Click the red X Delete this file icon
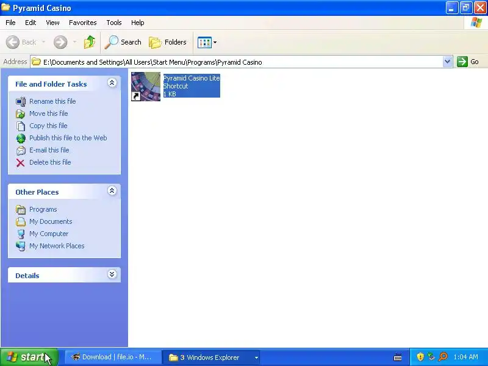 [x=21, y=162]
